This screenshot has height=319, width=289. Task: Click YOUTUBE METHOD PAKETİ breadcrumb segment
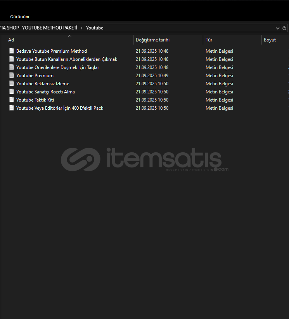coord(39,28)
